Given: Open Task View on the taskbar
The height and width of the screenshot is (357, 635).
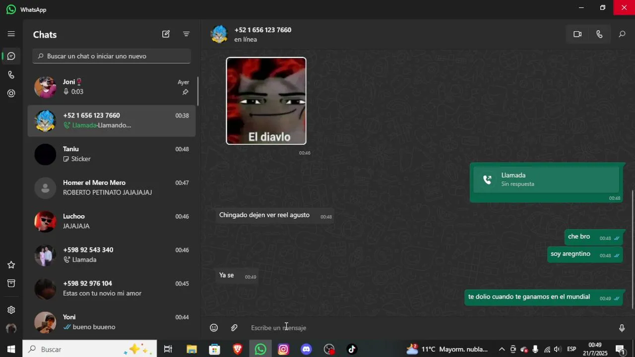Looking at the screenshot, I should coord(168,349).
